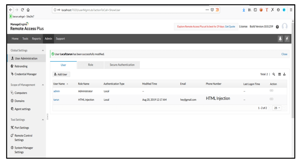The image size is (300, 162).
Task: Click the Pocket shield icon in URL bar
Action: [x=212, y=10]
